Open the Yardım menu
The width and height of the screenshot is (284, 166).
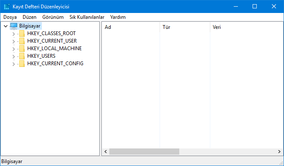[x=118, y=17]
